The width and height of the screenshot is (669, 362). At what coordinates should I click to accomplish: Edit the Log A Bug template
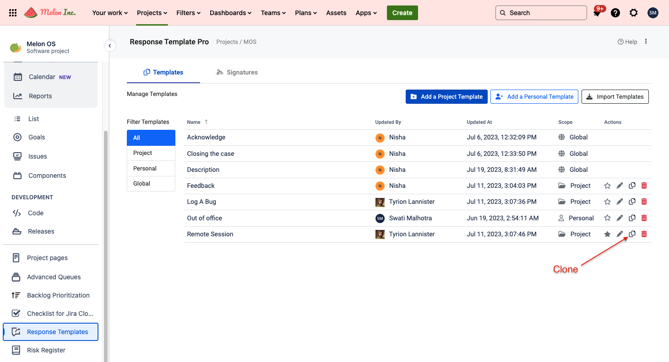click(x=620, y=202)
